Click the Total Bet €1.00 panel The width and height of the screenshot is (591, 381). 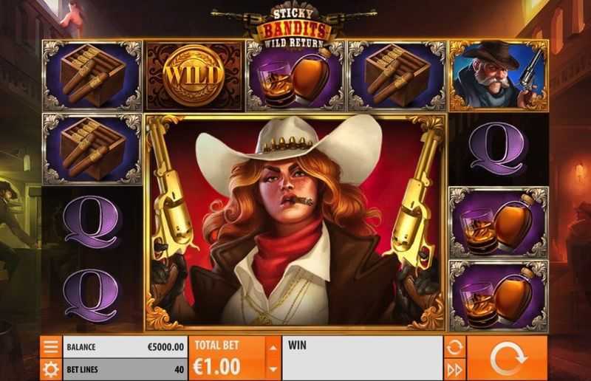point(228,358)
